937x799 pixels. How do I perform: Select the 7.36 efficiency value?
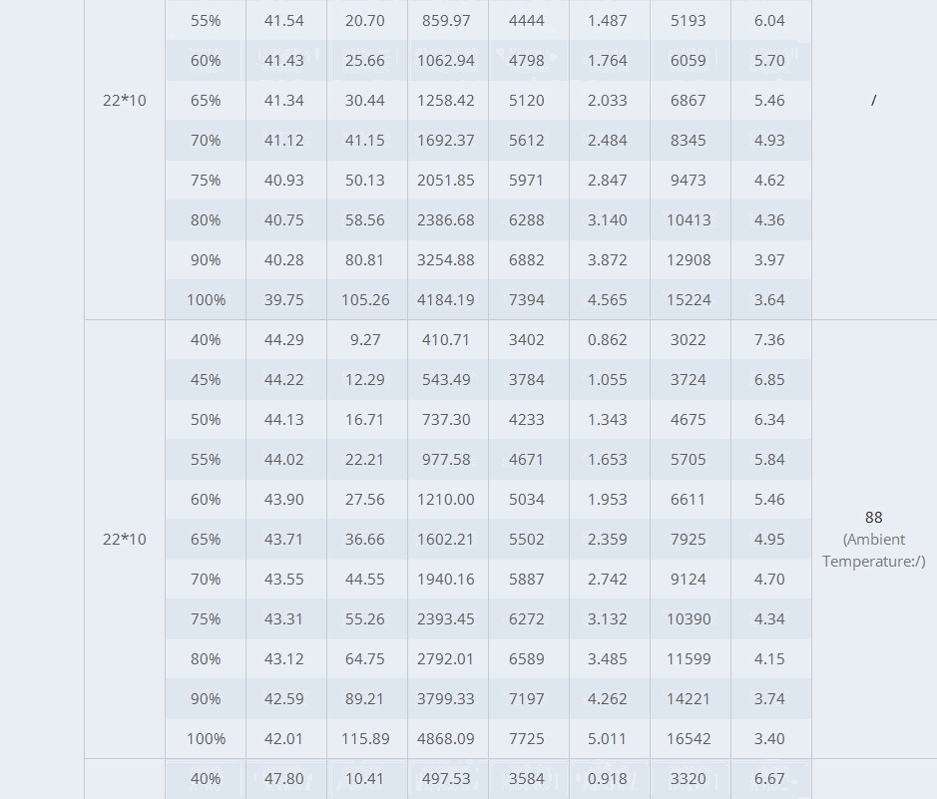[x=769, y=340]
